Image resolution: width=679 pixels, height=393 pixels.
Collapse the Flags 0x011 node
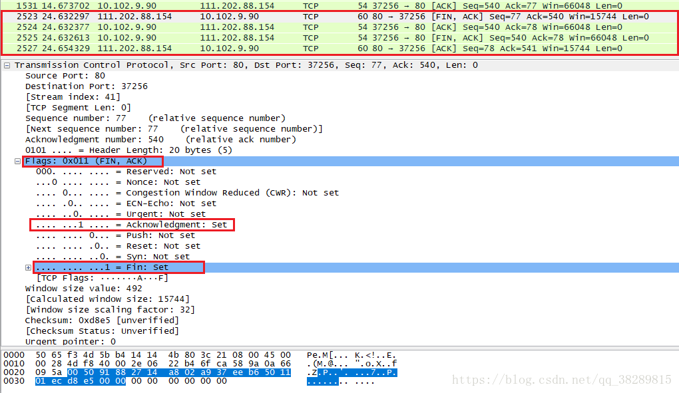17,162
